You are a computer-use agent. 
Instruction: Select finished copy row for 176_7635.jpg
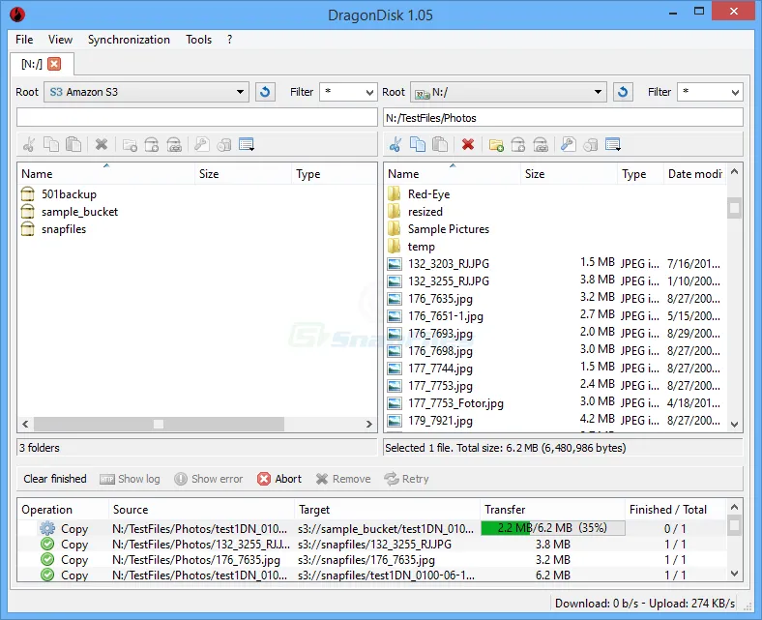coord(372,560)
